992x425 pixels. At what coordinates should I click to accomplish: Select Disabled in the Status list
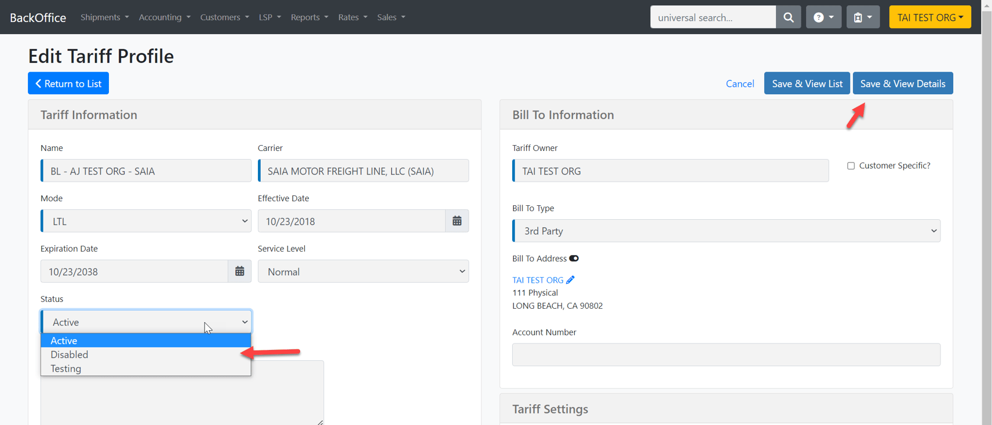(70, 354)
